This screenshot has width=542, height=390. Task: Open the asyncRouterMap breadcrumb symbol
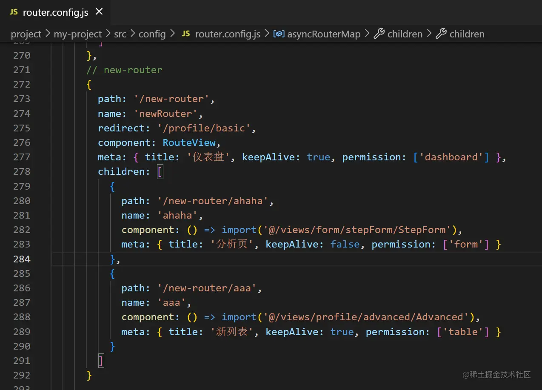pyautogui.click(x=324, y=34)
